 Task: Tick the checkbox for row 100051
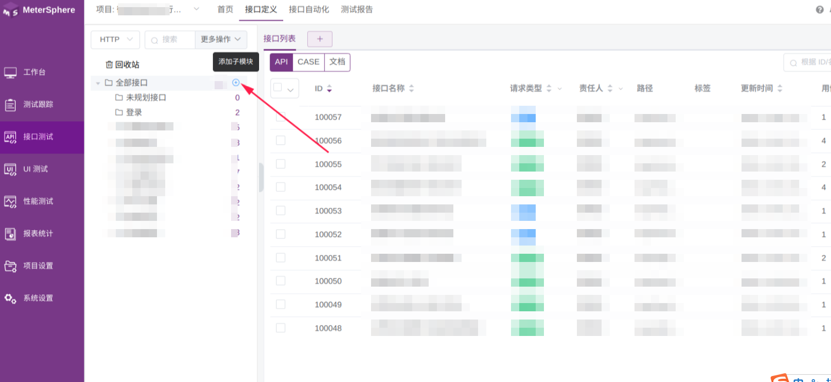point(280,258)
